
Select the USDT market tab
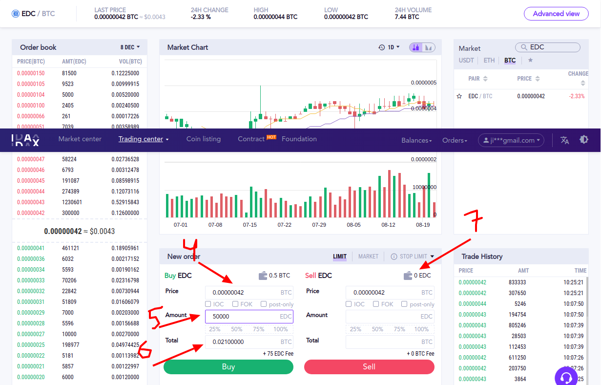[466, 61]
